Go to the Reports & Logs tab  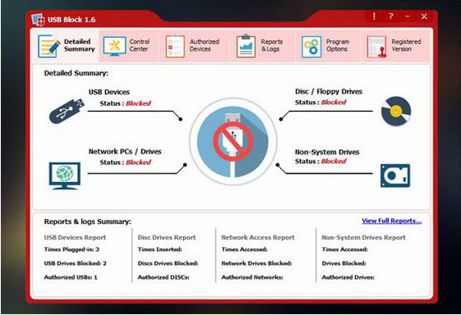(x=262, y=46)
